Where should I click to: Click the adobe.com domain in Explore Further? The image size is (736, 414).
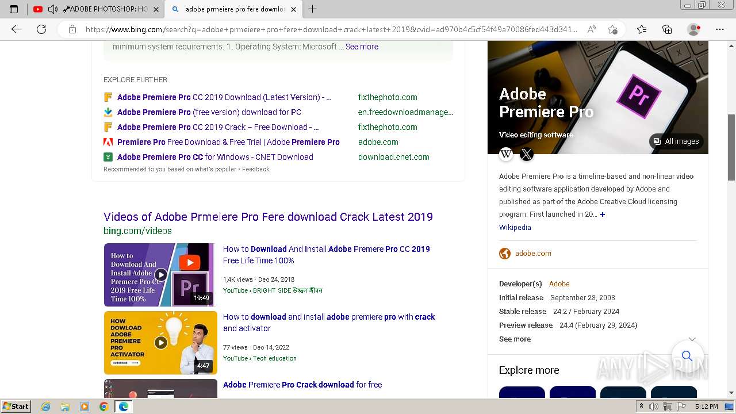pyautogui.click(x=378, y=142)
